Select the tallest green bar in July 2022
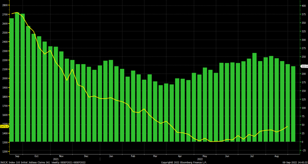 coord(254,97)
